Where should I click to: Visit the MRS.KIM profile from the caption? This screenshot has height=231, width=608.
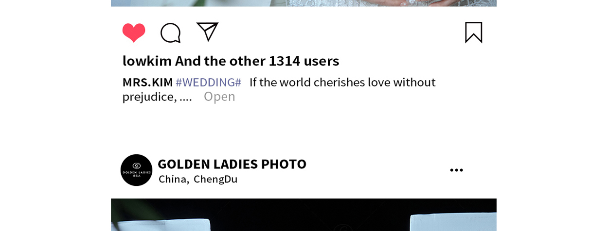[147, 82]
